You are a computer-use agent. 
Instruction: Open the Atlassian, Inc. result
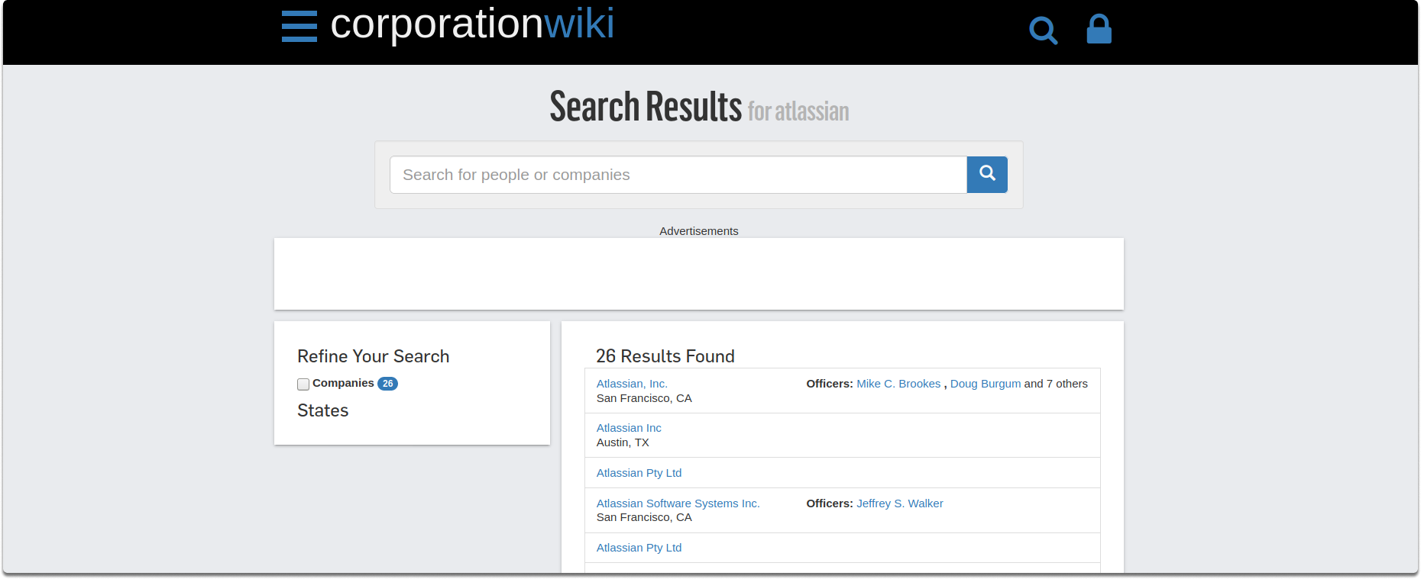pyautogui.click(x=632, y=384)
